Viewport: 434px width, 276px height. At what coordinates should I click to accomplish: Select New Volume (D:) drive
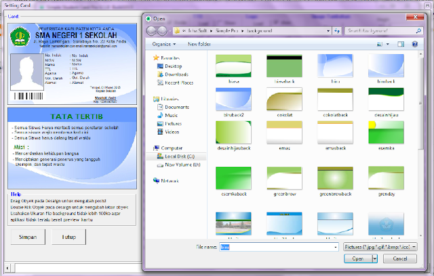pyautogui.click(x=179, y=165)
